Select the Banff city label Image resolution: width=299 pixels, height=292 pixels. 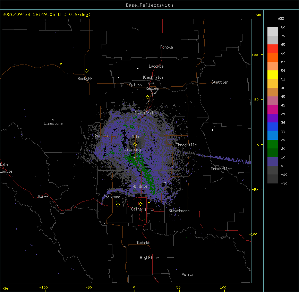coord(43,197)
